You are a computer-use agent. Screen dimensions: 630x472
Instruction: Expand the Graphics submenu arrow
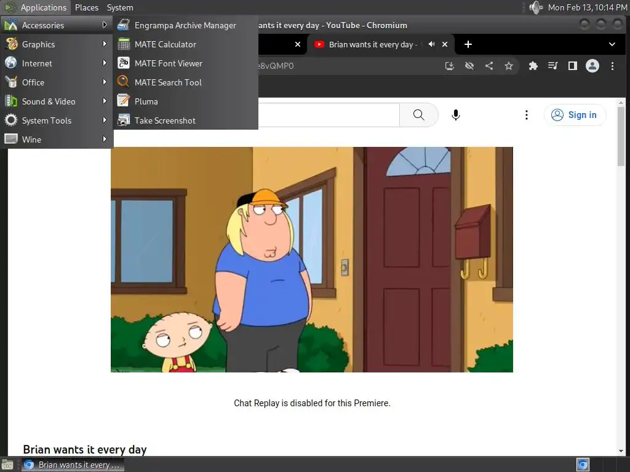click(105, 44)
